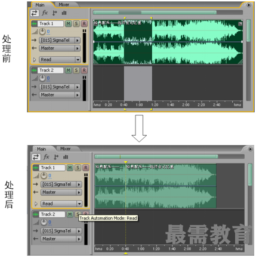Show EQ view icon in 处理后 panel
This screenshot has width=256, height=258.
66,157
